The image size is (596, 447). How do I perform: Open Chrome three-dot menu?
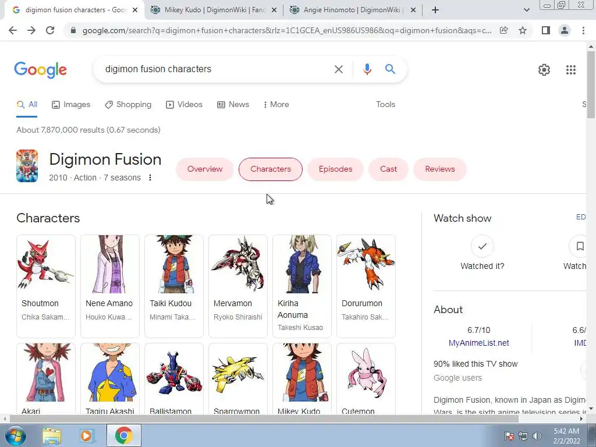point(583,30)
